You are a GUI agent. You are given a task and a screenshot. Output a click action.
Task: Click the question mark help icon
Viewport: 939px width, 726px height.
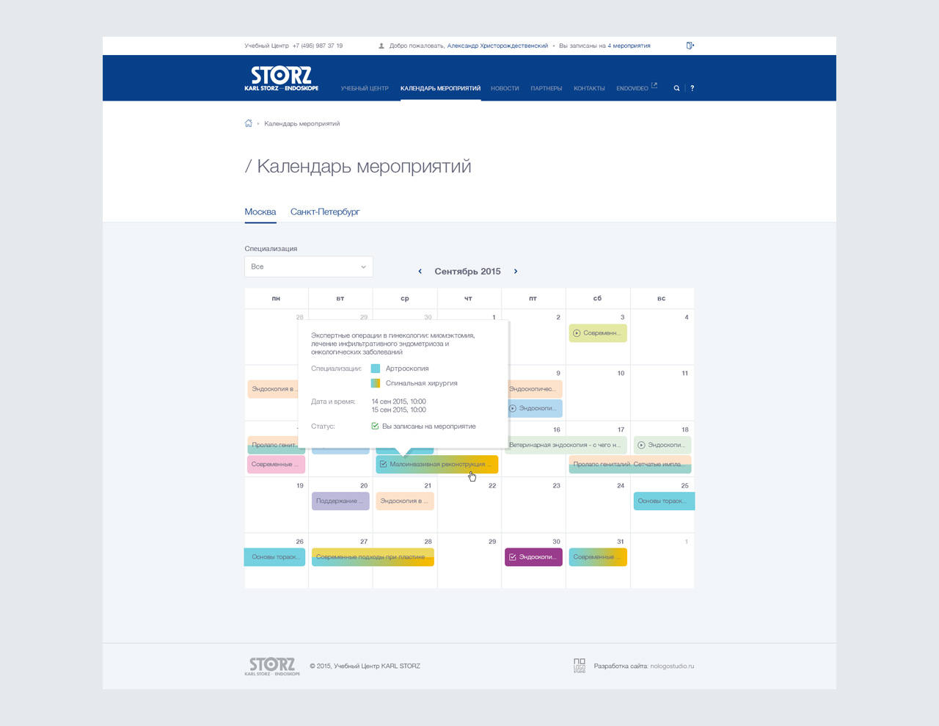(692, 88)
